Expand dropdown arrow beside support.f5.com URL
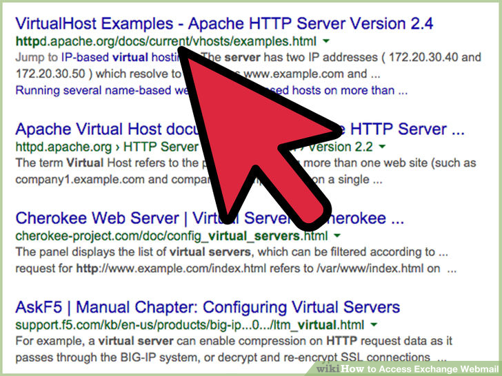 pos(374,325)
